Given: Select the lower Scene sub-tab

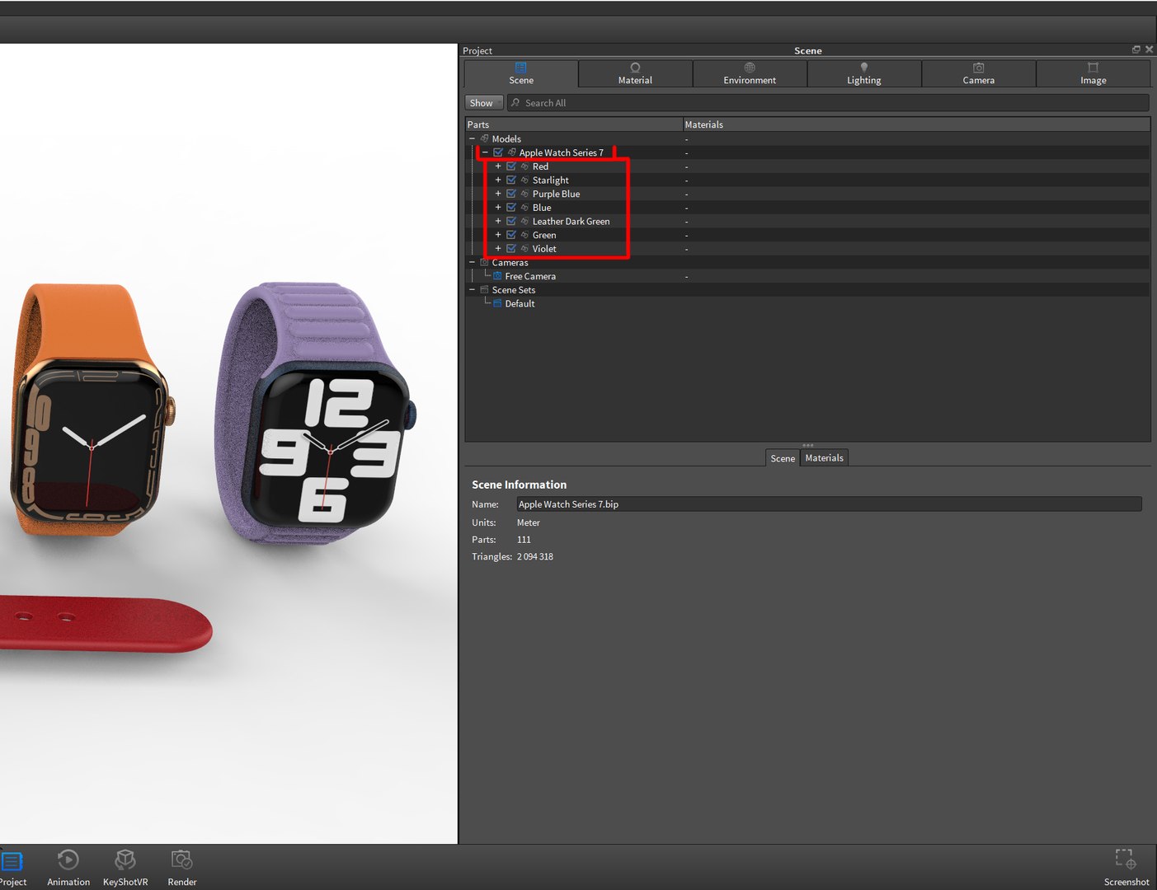Looking at the screenshot, I should coord(783,458).
